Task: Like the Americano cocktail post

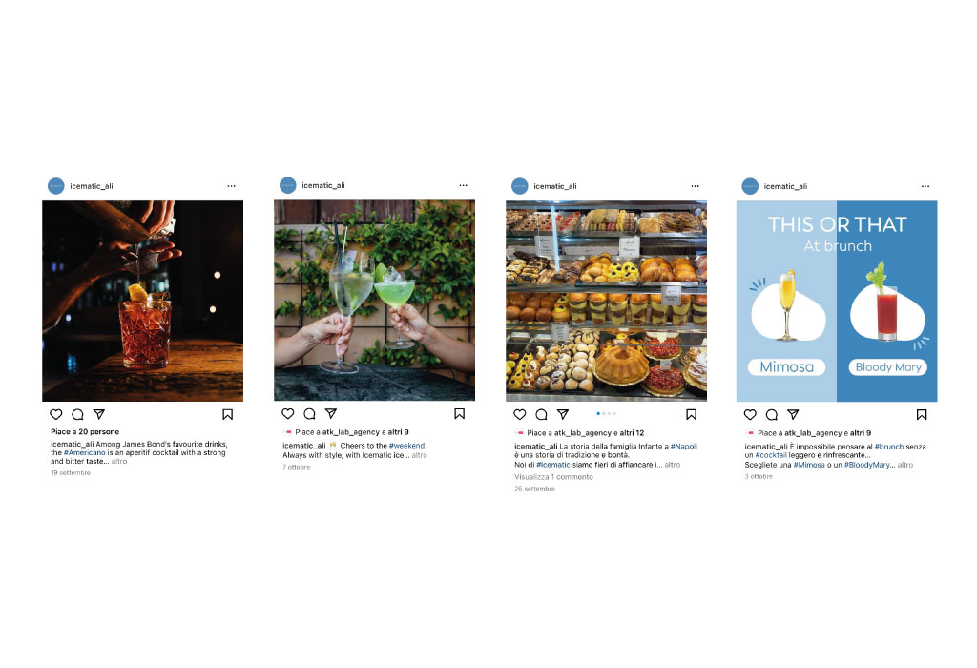Action: coord(56,414)
